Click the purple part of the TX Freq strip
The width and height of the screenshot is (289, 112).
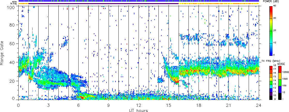coord(103,4)
